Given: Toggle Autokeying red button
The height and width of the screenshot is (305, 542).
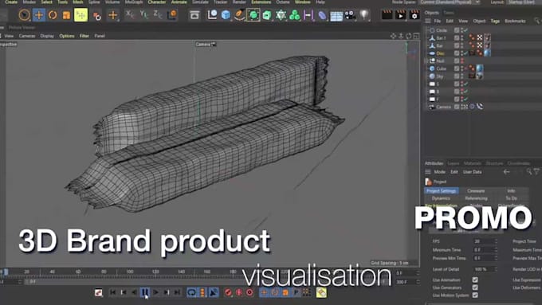Looking at the screenshot, I should (239, 292).
